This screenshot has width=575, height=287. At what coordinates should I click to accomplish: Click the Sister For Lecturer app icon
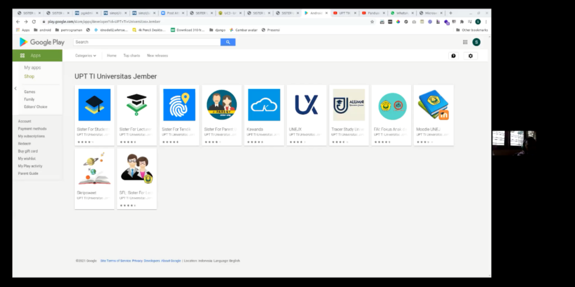(136, 105)
